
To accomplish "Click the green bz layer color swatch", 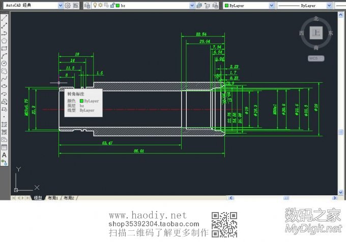I will 118,5.
